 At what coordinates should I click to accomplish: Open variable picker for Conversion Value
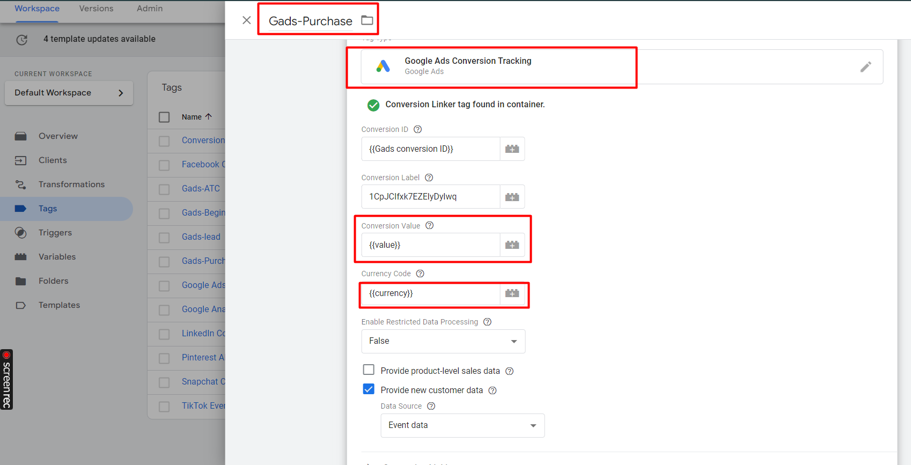(512, 245)
